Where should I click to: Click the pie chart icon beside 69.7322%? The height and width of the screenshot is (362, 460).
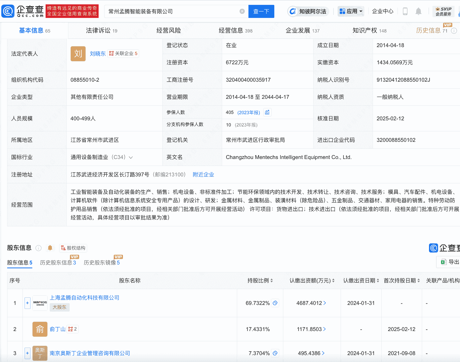coord(275,303)
